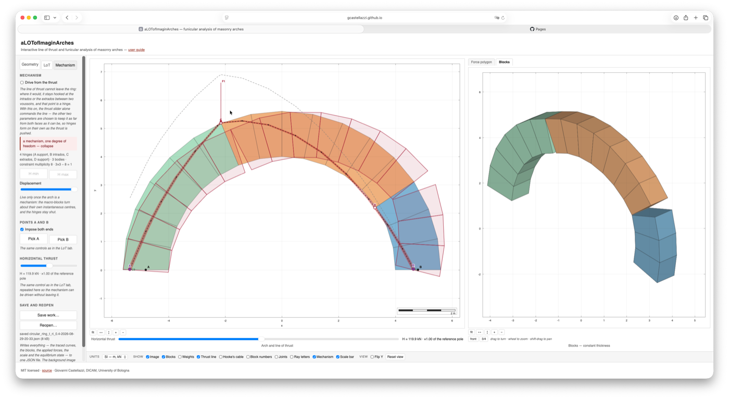Viewport: 729px width, 399px height.
Task: Toggle the Image show checkbox
Action: [148, 357]
